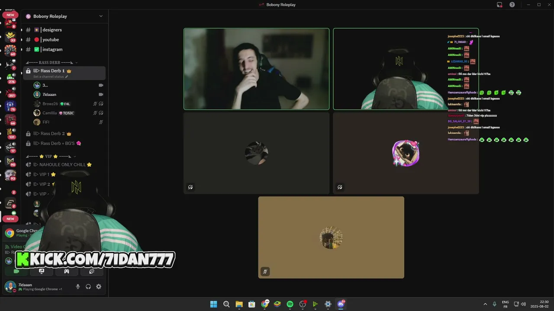Open the taskbar clock showing 22:30
The image size is (554, 311).
[540, 304]
